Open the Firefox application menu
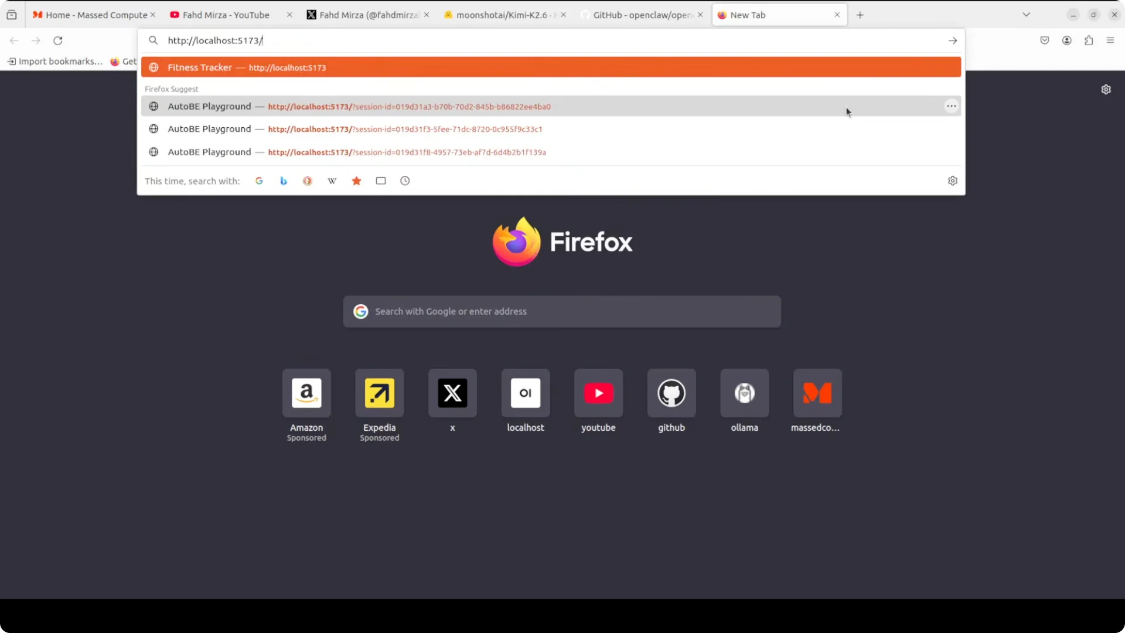The width and height of the screenshot is (1125, 633). tap(1110, 40)
